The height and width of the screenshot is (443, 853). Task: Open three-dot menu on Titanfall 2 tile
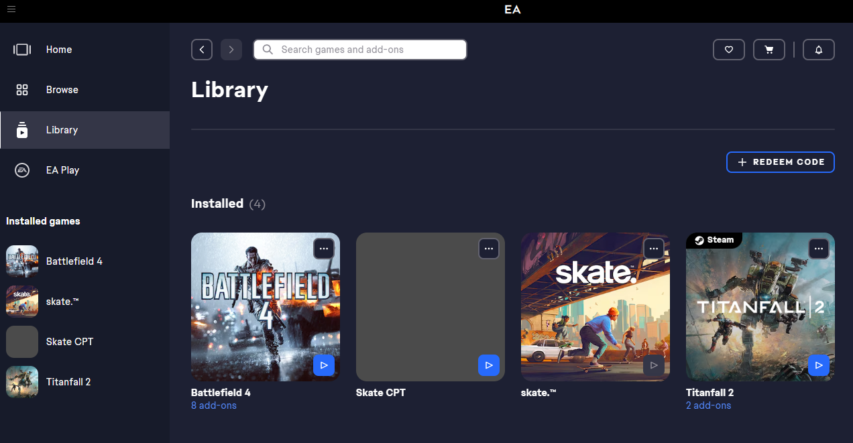(818, 249)
